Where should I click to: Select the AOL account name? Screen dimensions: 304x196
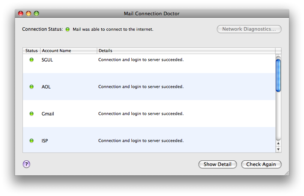[x=46, y=87]
